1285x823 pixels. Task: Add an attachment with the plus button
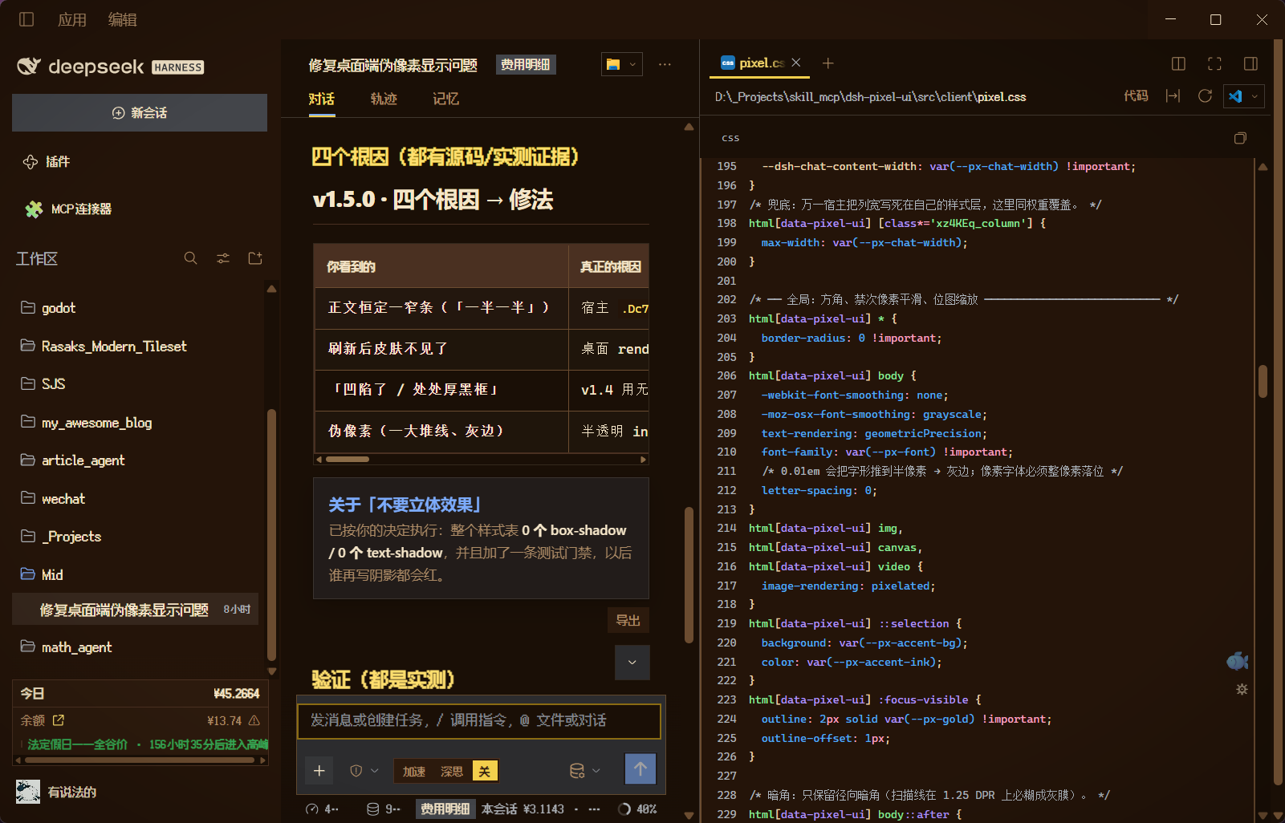tap(319, 771)
